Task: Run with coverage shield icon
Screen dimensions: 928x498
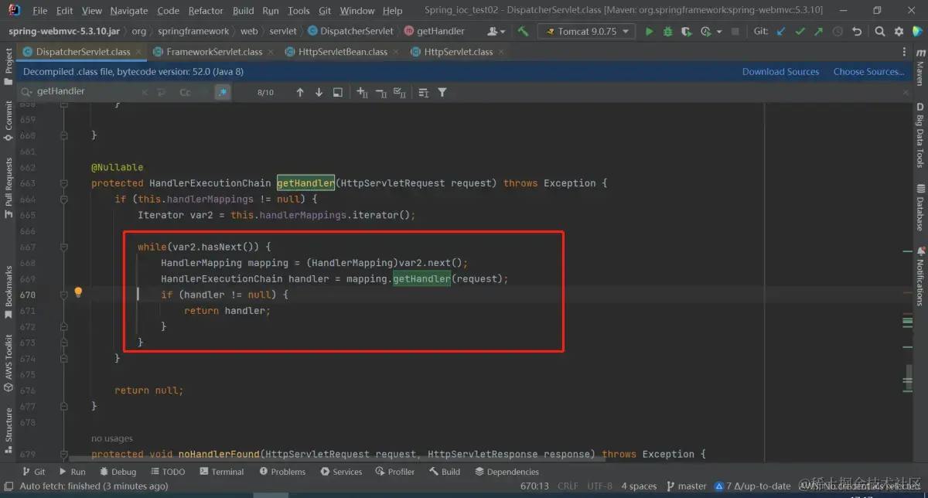Action: point(686,31)
